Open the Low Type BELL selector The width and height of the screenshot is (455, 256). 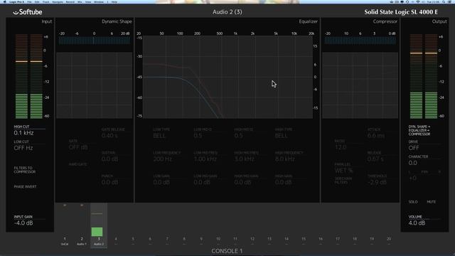click(x=159, y=136)
